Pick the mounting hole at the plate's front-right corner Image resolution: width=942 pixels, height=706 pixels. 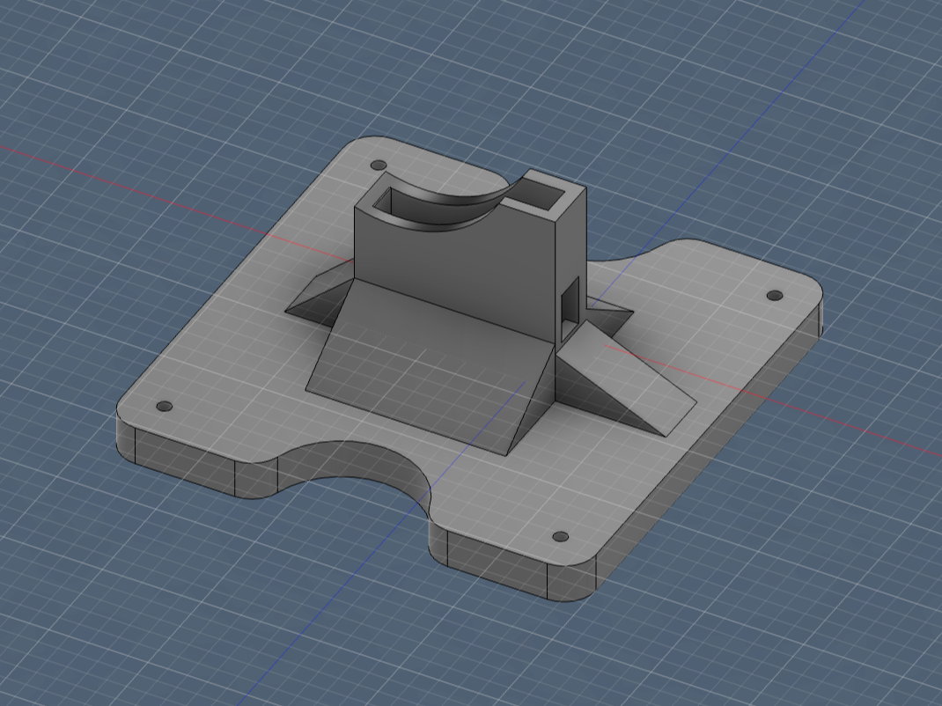click(560, 537)
